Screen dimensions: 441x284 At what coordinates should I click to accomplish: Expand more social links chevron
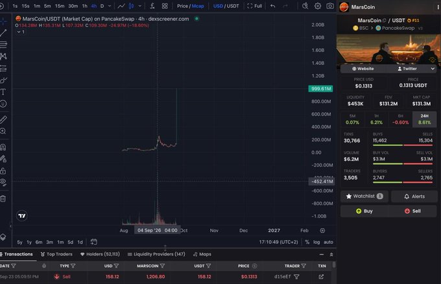433,69
